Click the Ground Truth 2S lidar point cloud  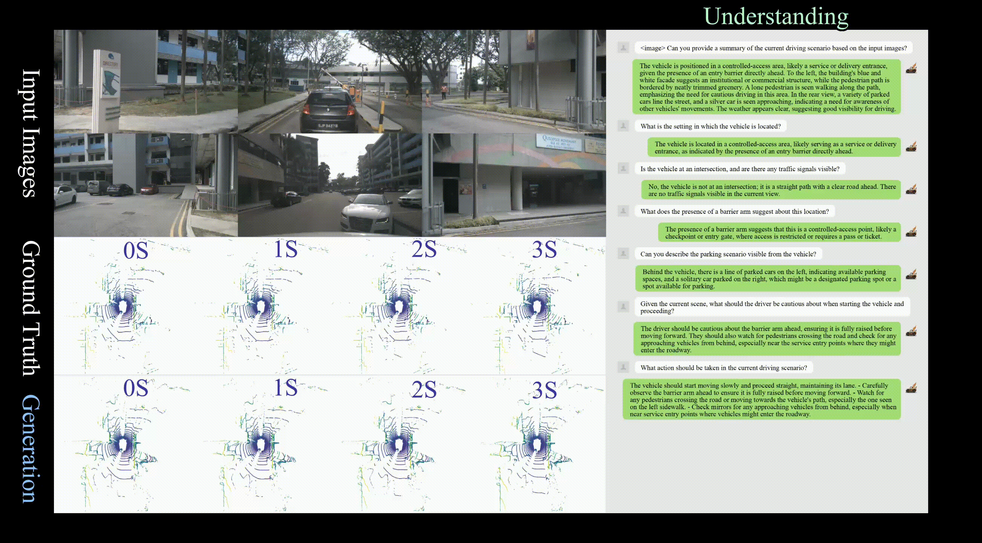(399, 307)
